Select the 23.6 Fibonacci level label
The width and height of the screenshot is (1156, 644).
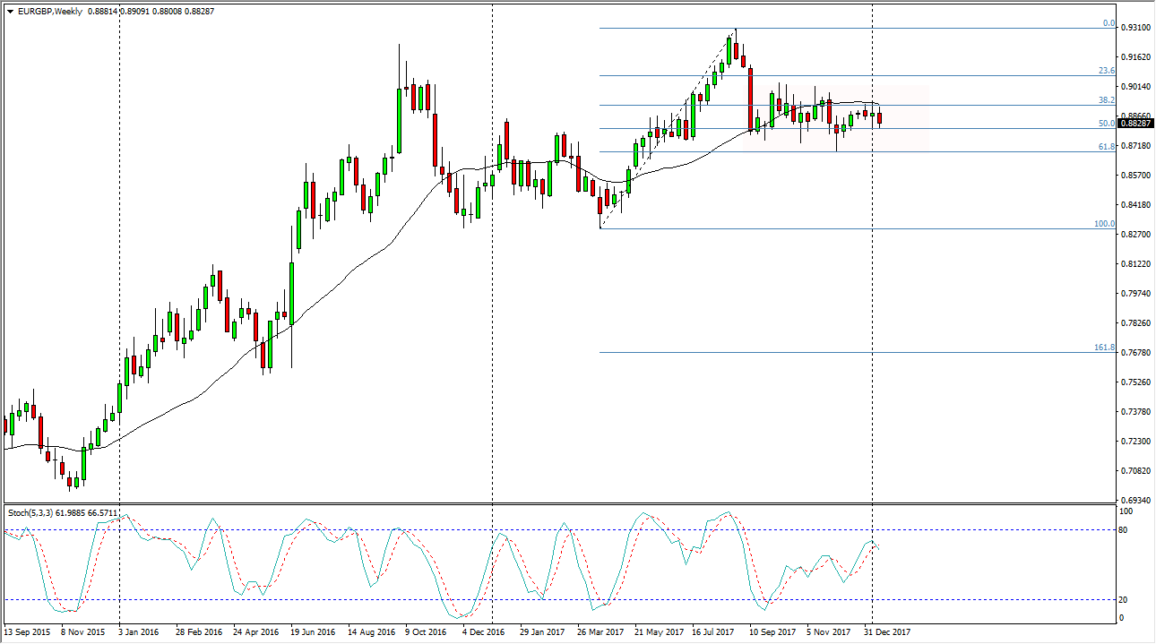(1106, 71)
